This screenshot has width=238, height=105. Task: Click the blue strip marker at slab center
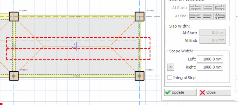77,46
